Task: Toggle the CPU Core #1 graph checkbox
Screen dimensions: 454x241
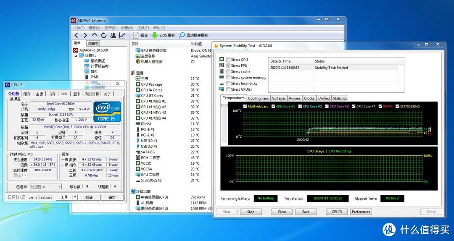Action: 273,106
